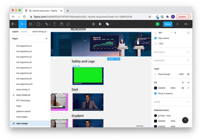
Task: Click the Chrome Update button
Action: 183,17
